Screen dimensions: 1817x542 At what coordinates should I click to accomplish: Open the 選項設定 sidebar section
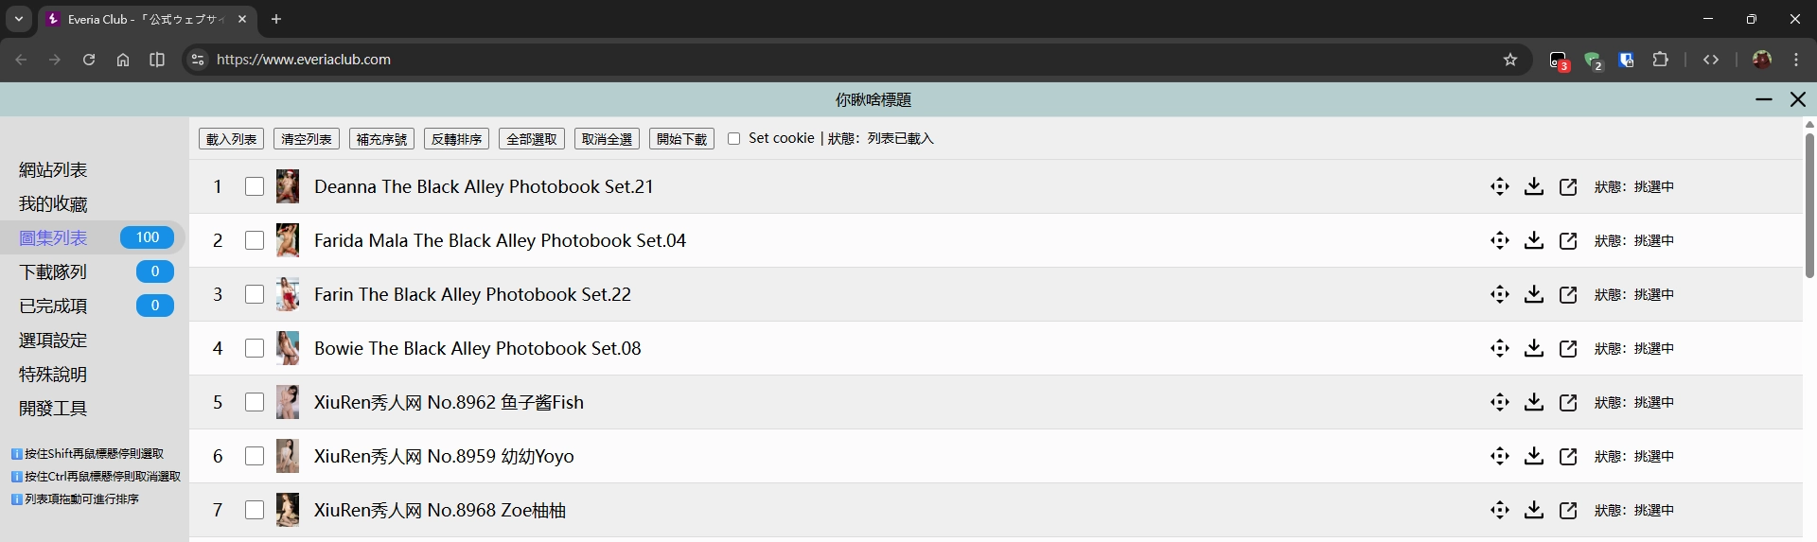tap(53, 341)
